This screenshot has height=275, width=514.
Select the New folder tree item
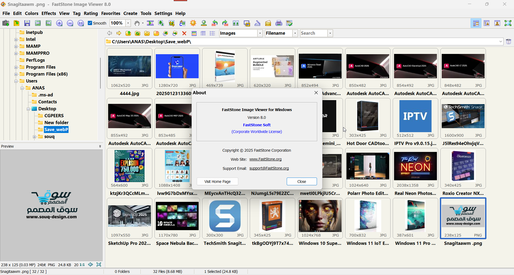click(x=56, y=123)
